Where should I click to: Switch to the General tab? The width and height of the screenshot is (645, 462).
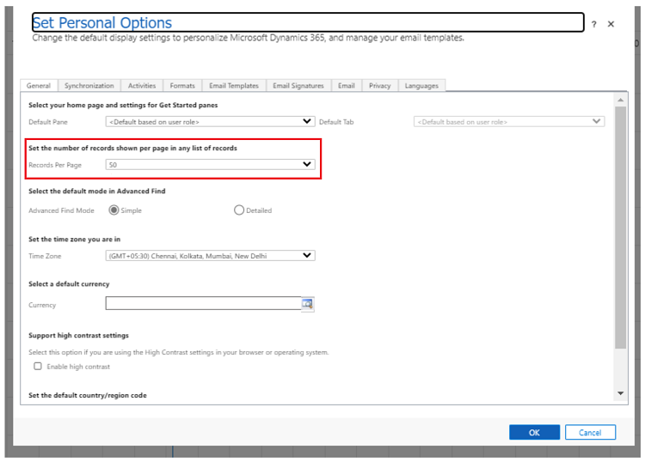pos(39,85)
